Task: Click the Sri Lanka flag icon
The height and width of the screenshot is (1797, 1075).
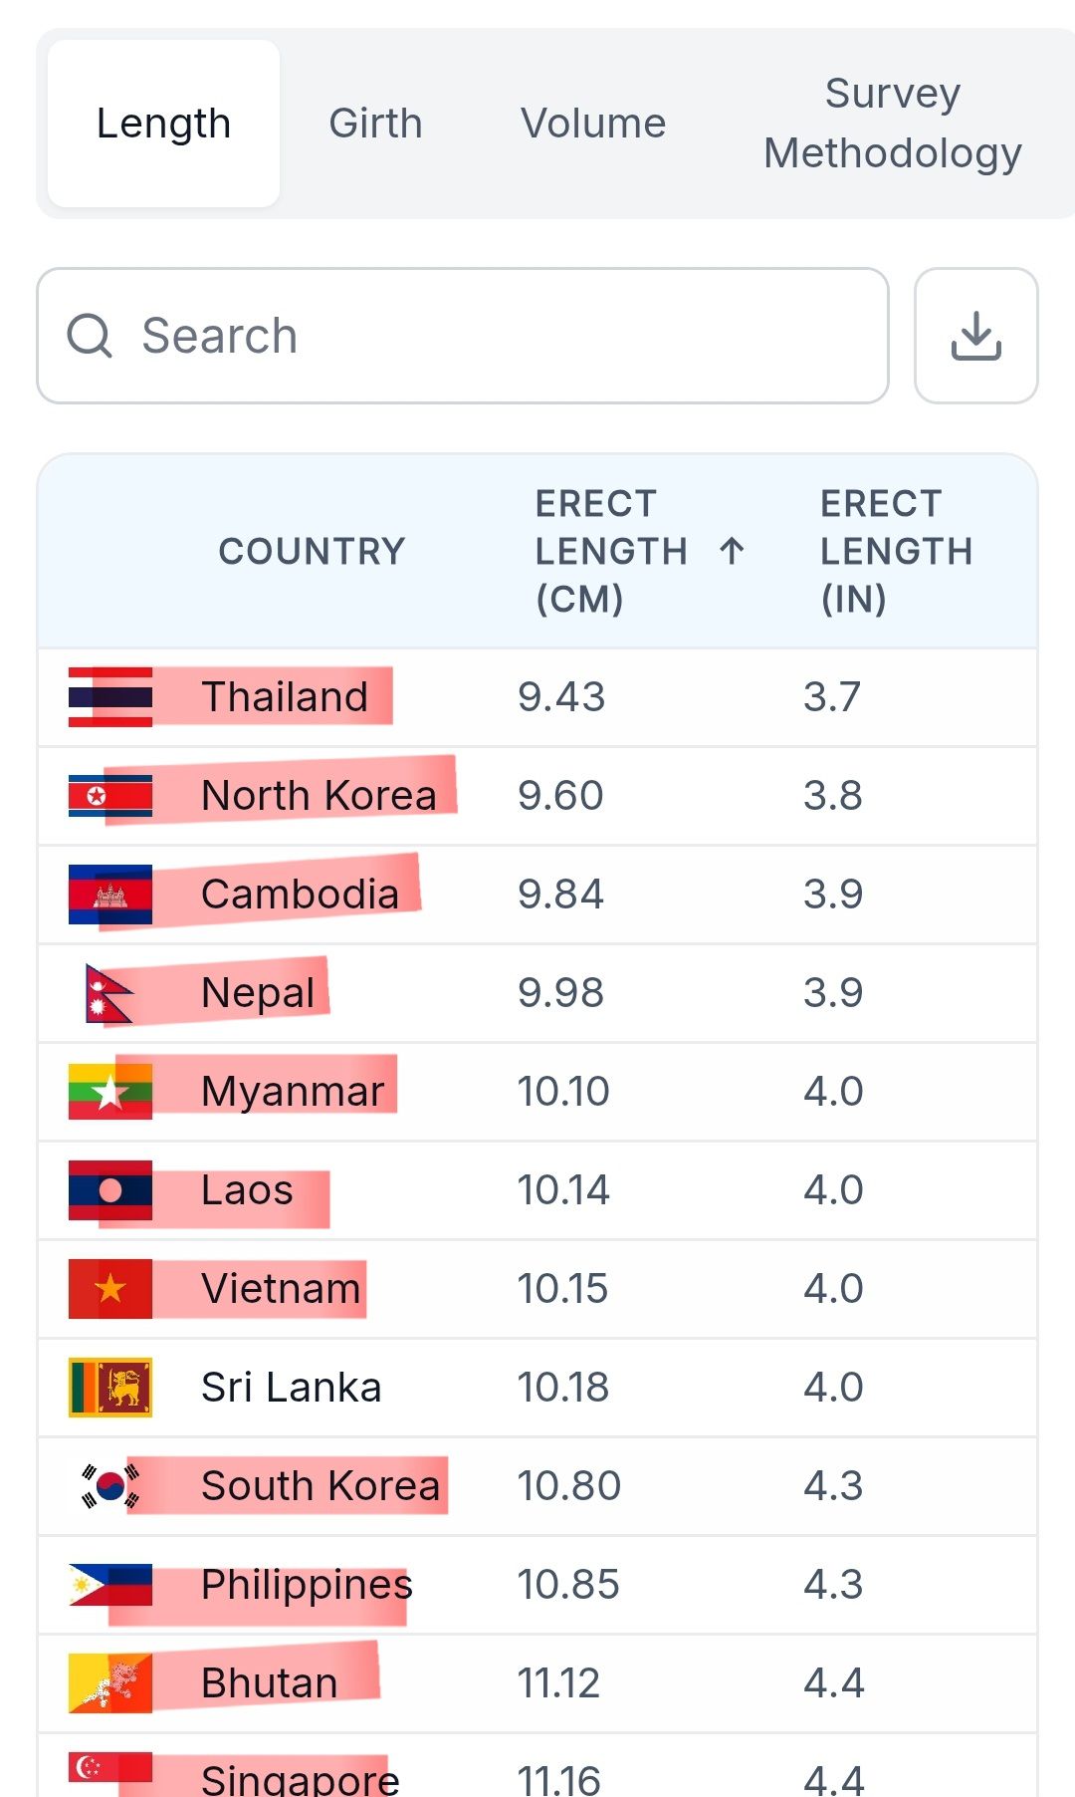Action: (109, 1387)
